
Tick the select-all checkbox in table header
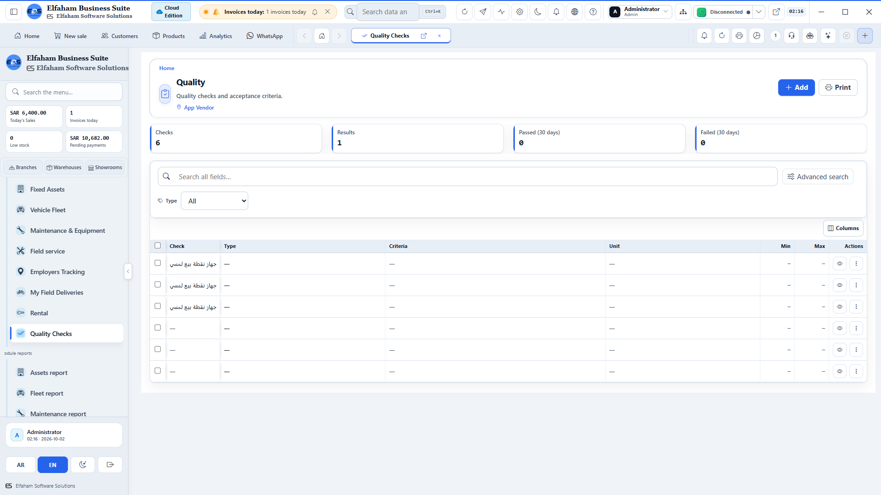coord(158,246)
